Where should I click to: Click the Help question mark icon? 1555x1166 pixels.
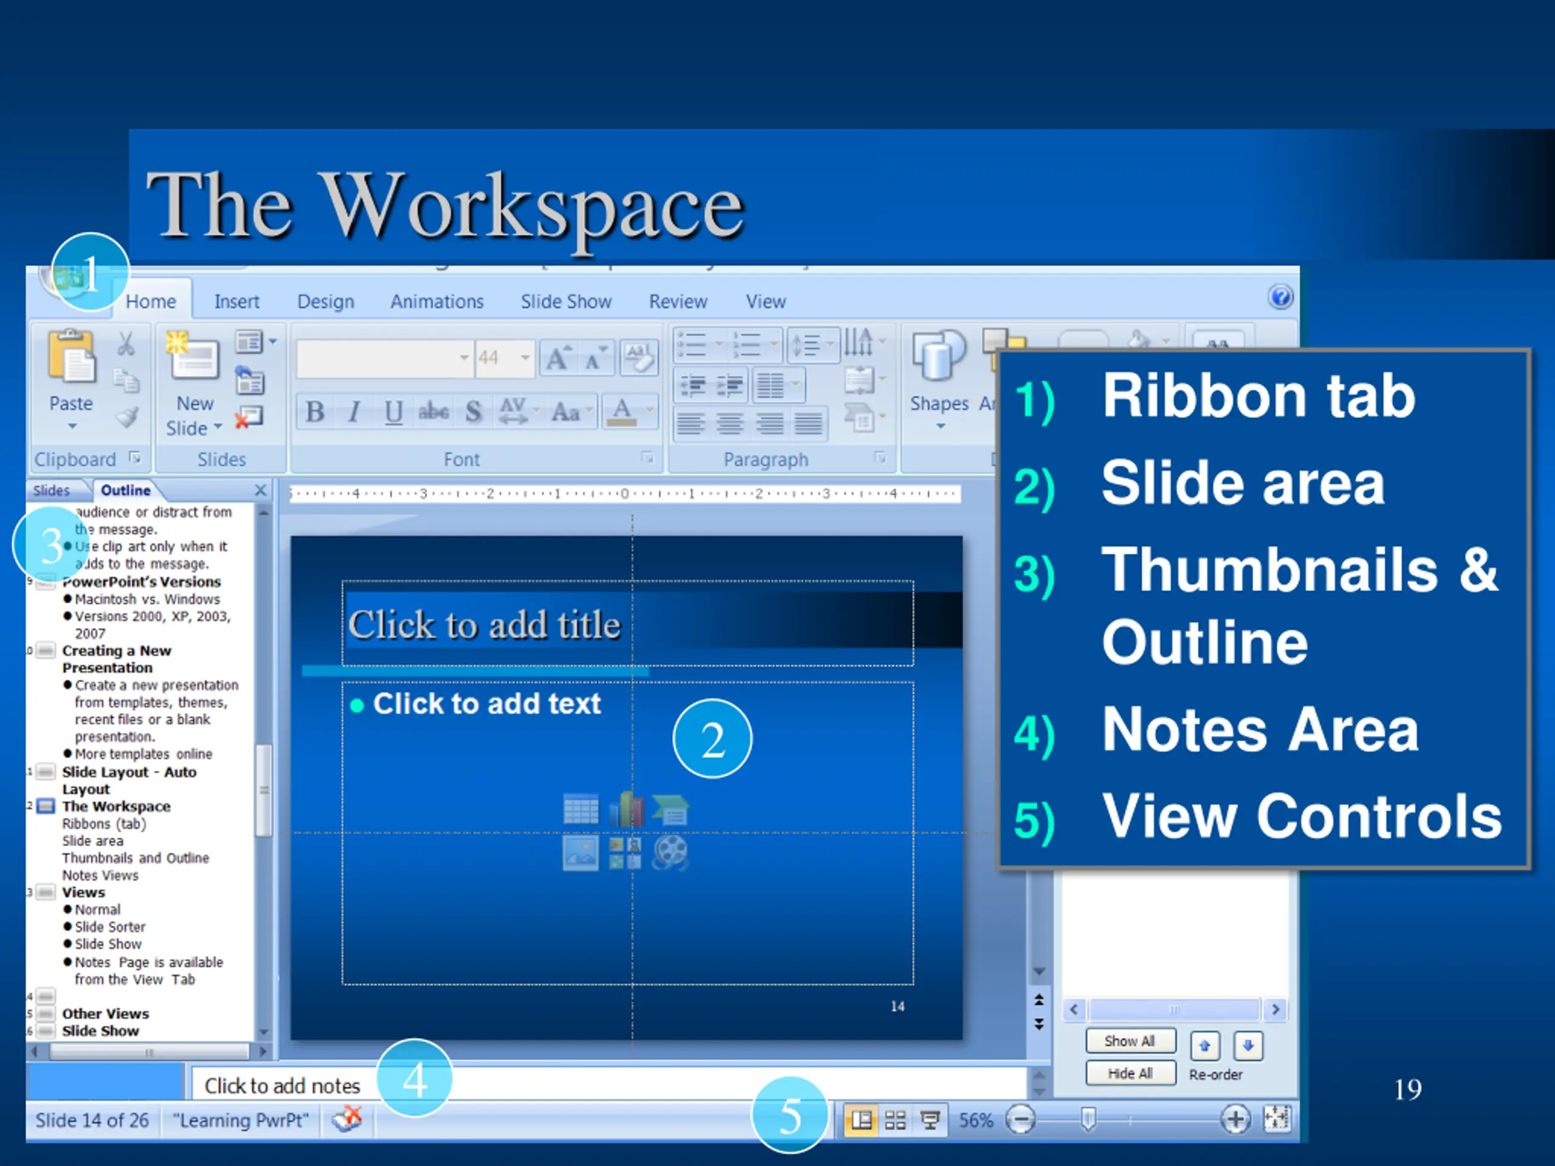coord(1280,298)
